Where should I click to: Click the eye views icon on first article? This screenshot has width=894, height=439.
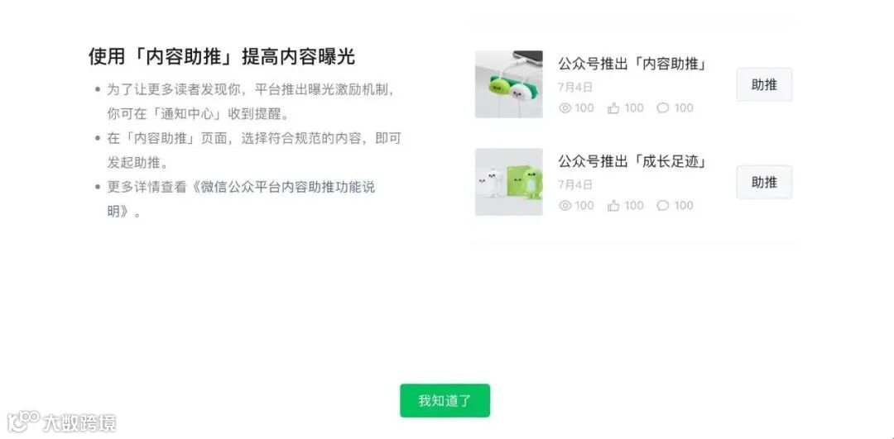tap(565, 108)
